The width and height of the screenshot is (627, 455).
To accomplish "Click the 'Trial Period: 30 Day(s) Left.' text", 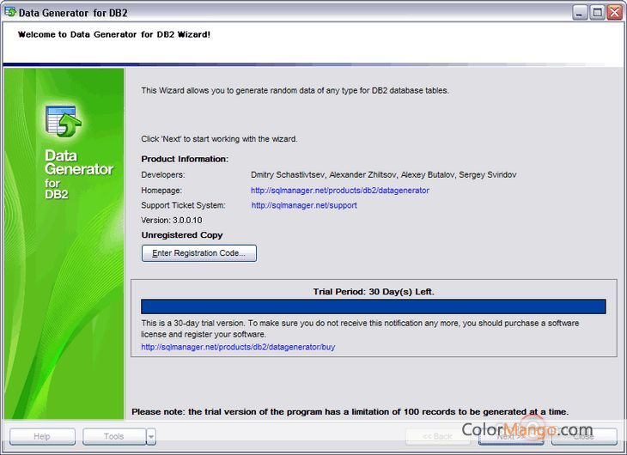I will [374, 292].
